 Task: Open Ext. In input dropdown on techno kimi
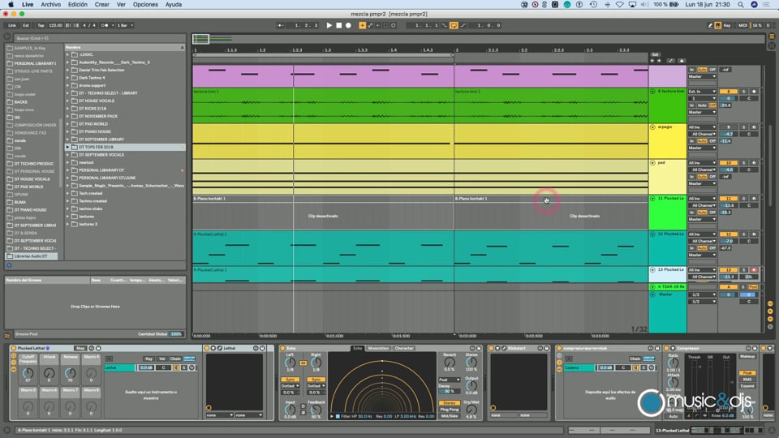click(x=702, y=92)
